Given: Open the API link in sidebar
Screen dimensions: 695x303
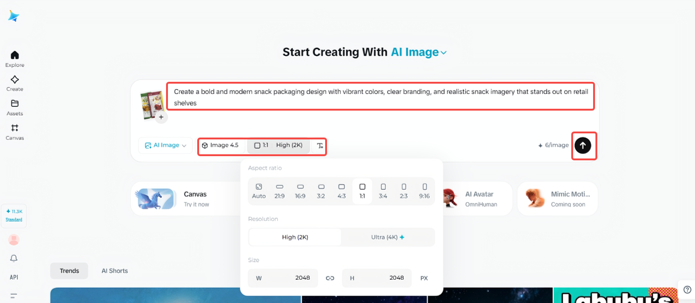Looking at the screenshot, I should point(14,277).
